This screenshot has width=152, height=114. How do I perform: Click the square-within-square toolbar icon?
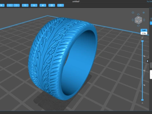coord(25,5)
